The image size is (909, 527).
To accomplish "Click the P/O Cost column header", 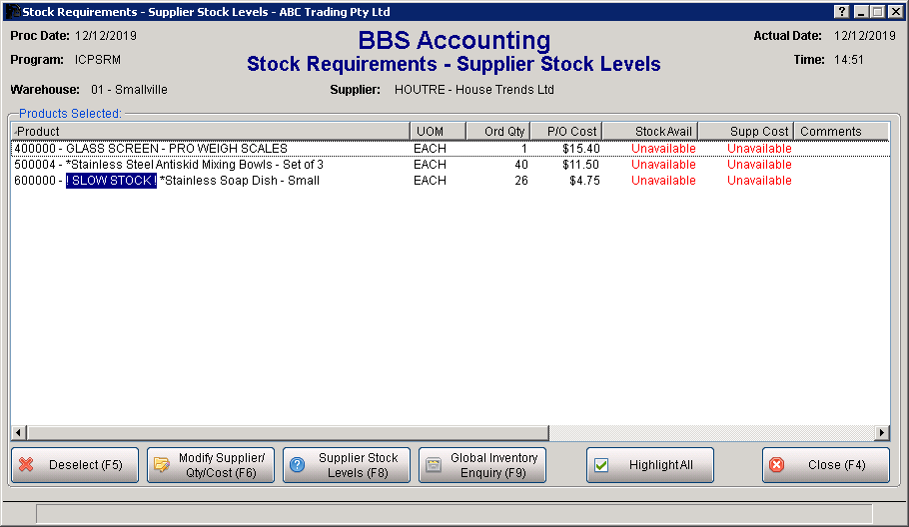I will point(570,131).
